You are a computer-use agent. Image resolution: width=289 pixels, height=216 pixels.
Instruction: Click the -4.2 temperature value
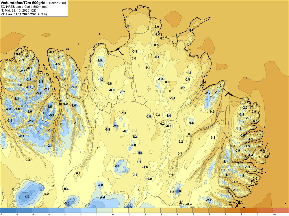click(x=27, y=197)
